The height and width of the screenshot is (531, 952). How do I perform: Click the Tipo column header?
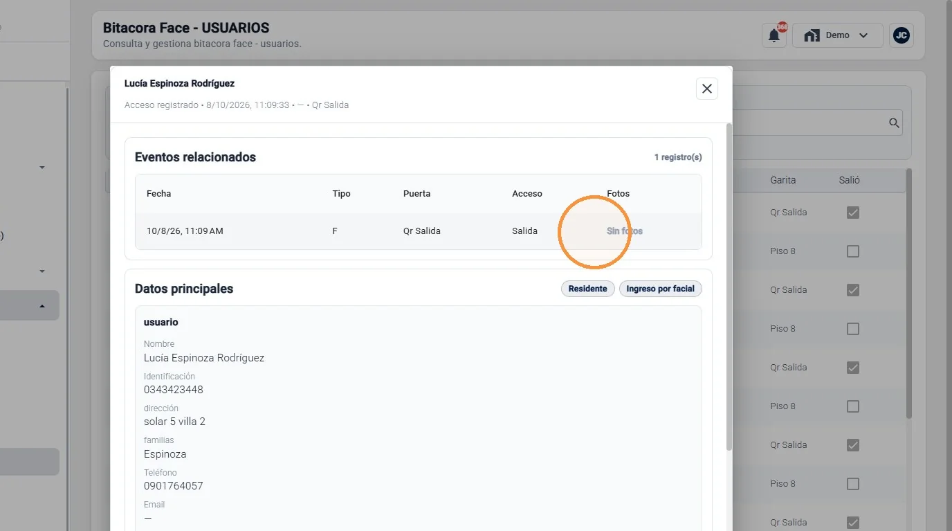pyautogui.click(x=341, y=194)
